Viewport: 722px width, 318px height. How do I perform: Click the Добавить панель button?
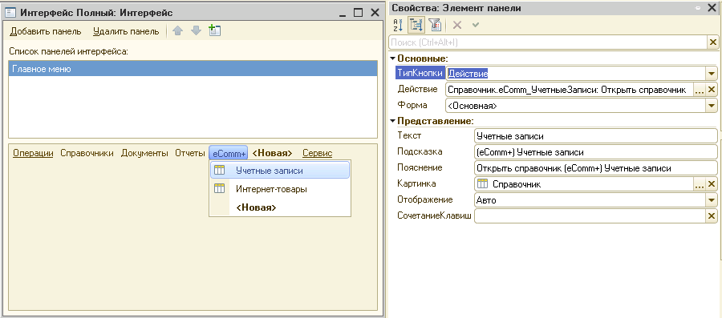point(46,31)
